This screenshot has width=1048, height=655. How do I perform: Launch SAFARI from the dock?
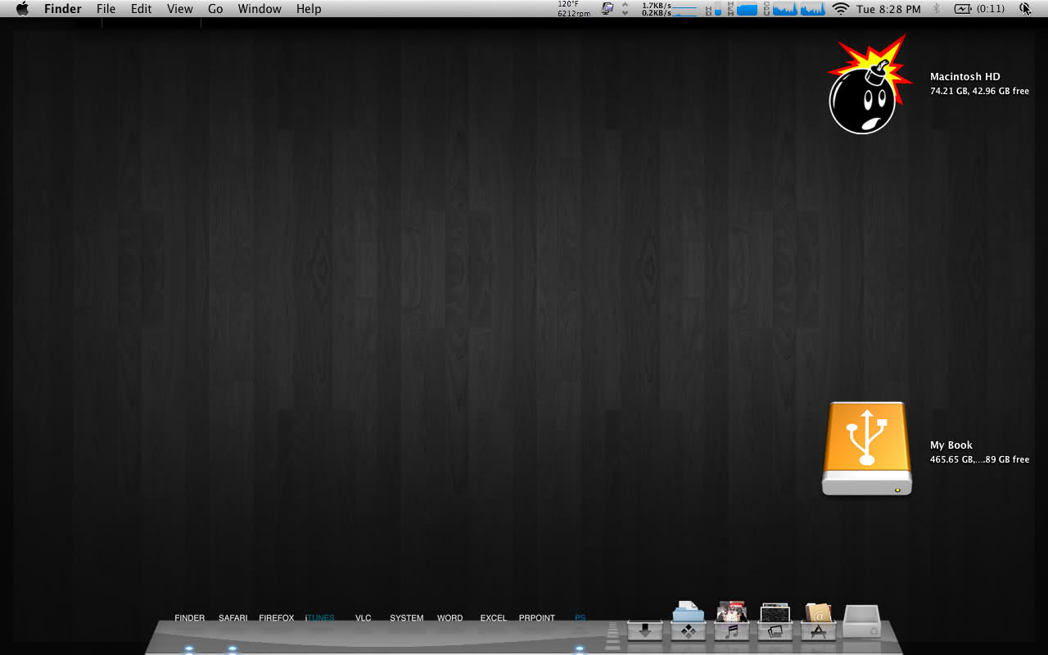click(x=233, y=618)
